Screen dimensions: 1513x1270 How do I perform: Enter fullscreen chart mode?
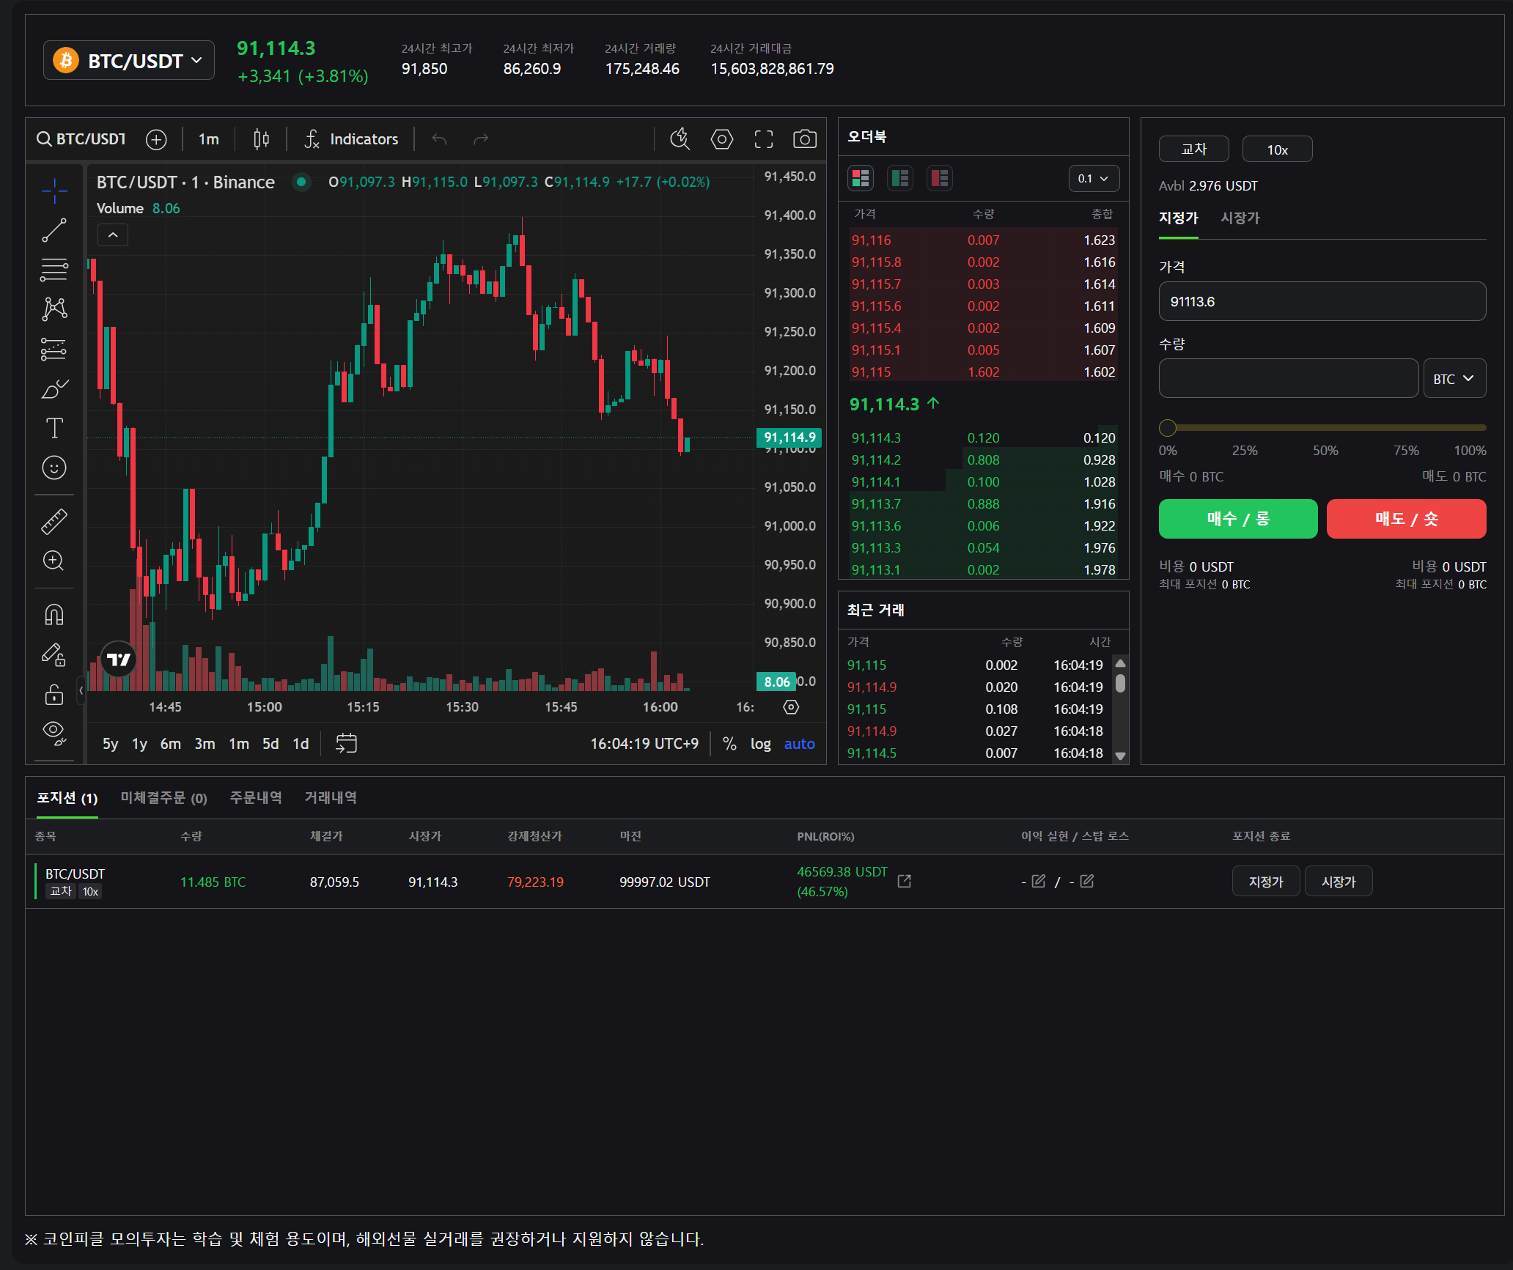coord(763,139)
